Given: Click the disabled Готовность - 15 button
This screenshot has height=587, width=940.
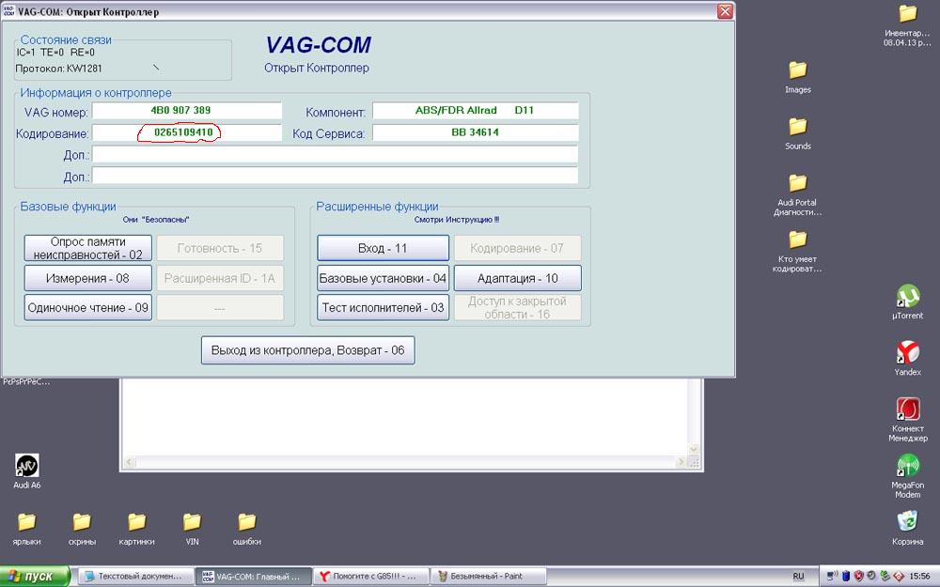Looking at the screenshot, I should [220, 248].
